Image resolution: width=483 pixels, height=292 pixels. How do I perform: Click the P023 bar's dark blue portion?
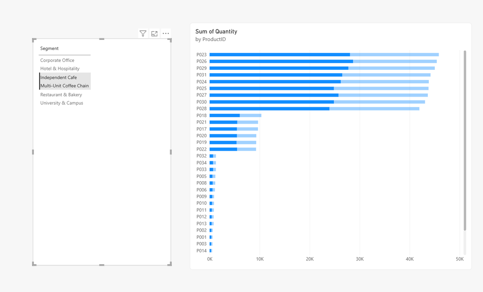click(x=280, y=55)
